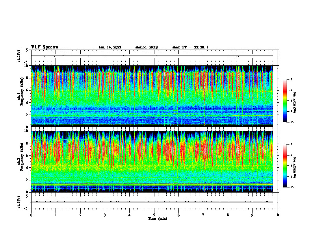Click time axis tick label "7"
This screenshot has height=241, width=312.
click(203, 215)
